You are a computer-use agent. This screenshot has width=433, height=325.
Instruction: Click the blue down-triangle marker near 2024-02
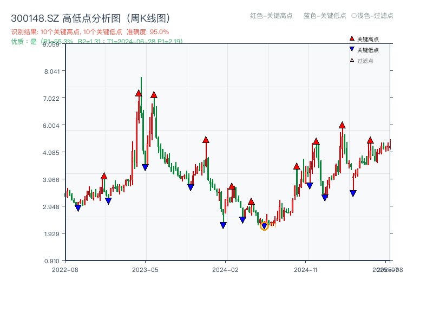(x=223, y=225)
